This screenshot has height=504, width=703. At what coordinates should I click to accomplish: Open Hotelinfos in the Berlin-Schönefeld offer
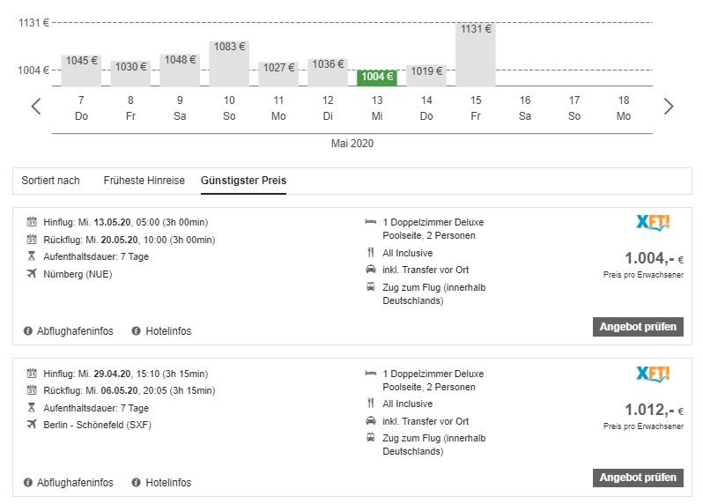point(167,483)
